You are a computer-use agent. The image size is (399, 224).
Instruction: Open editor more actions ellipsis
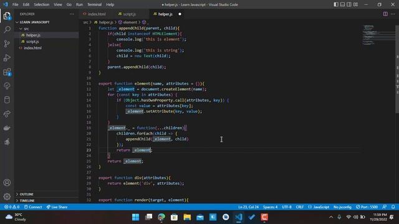tap(393, 14)
